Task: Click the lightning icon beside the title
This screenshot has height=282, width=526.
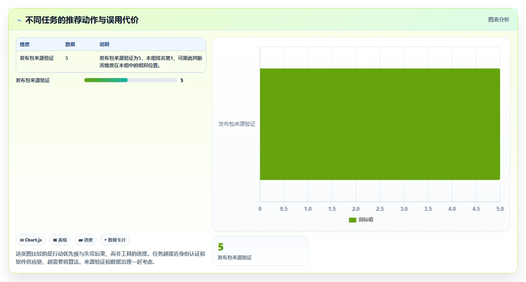Action: 19,20
